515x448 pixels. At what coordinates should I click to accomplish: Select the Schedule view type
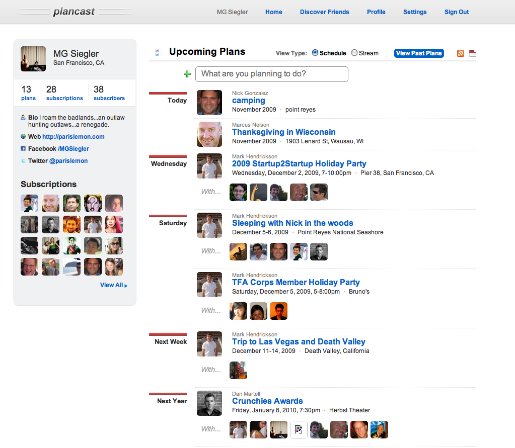tap(315, 53)
